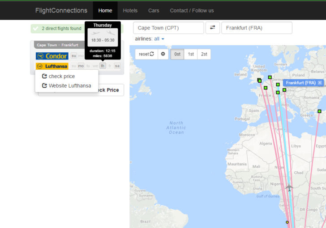
Task: Click the 'Thursday' tooltip heading
Action: tap(103, 25)
